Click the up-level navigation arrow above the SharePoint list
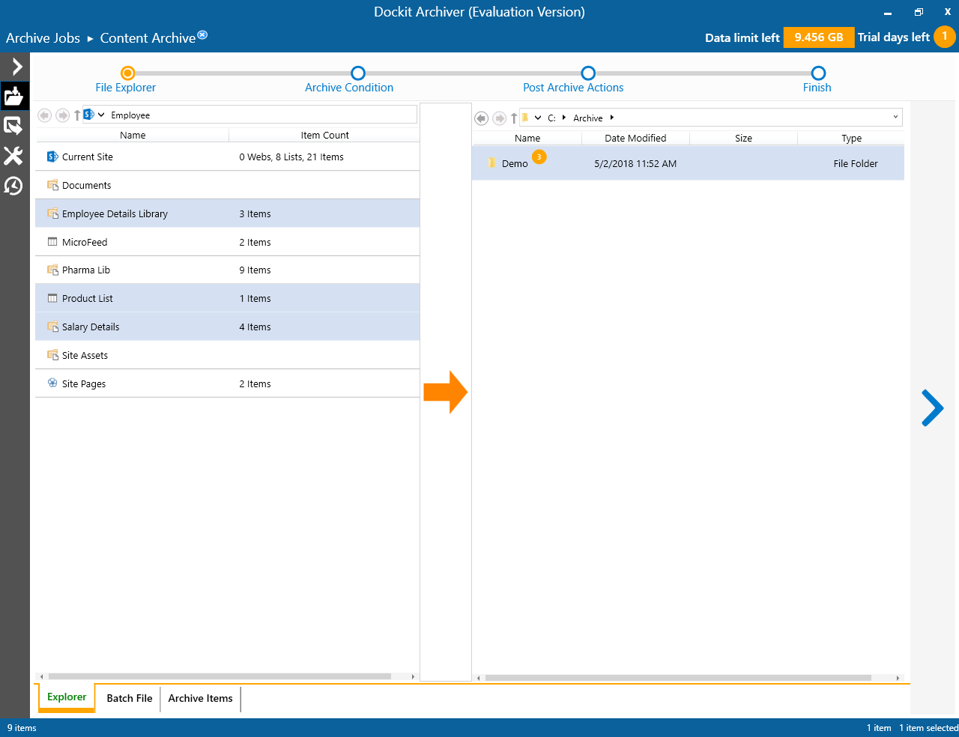 click(x=76, y=115)
